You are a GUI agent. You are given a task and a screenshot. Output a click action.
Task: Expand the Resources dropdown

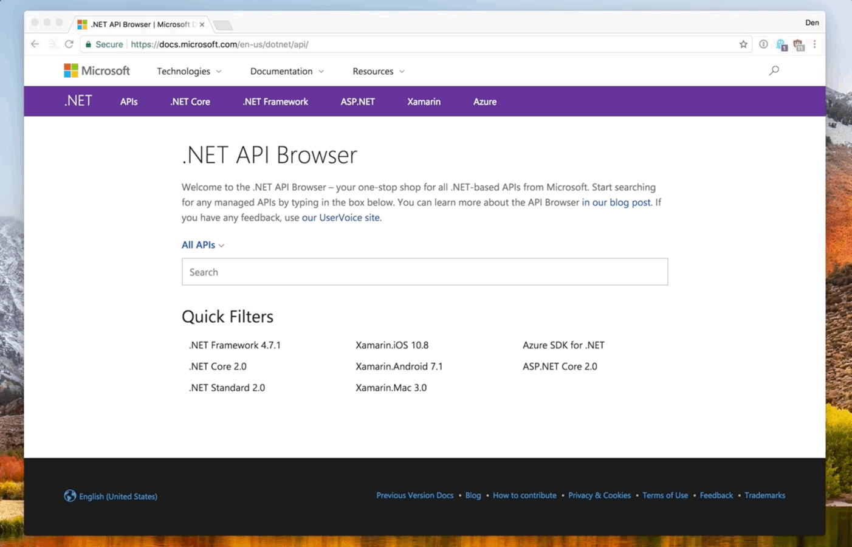[x=378, y=71]
